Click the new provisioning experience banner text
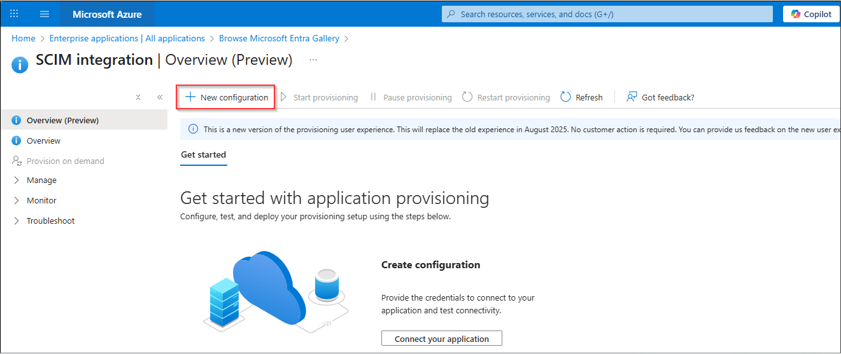Screen dimensions: 841x354 tap(522, 130)
